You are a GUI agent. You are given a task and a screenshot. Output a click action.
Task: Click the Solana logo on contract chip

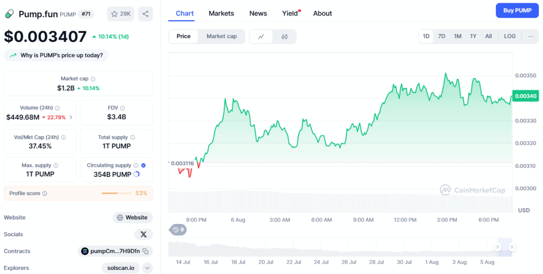[x=85, y=251]
